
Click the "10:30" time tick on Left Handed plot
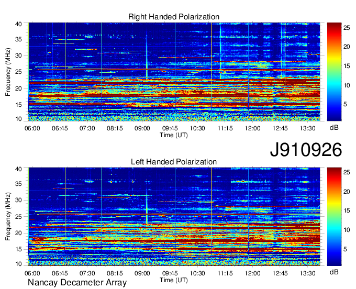point(197,273)
